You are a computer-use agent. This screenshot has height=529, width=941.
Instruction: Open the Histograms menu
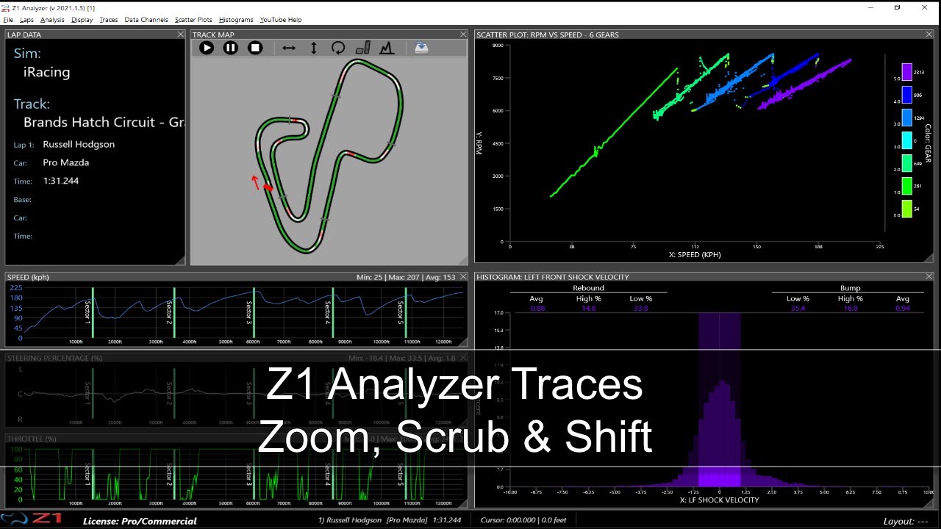tap(236, 20)
